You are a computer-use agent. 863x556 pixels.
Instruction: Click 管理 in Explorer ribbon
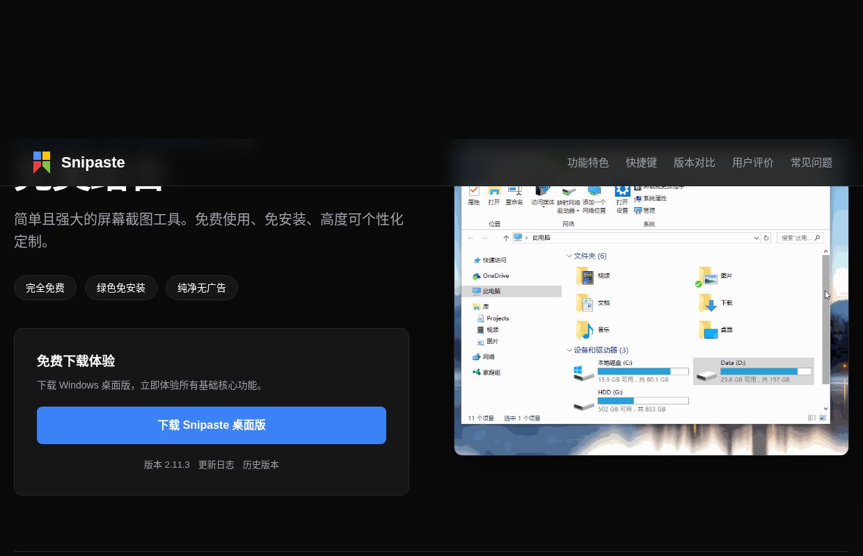(644, 211)
